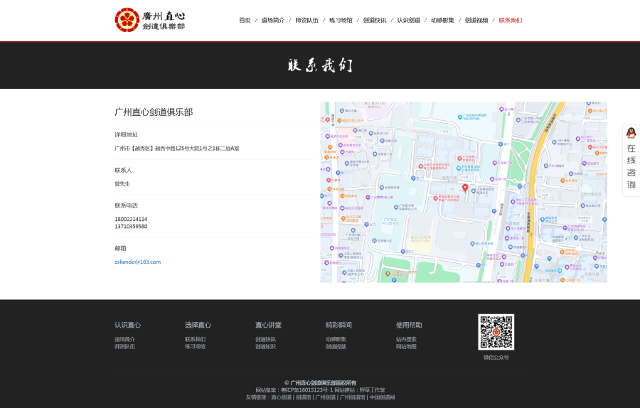Image resolution: width=640 pixels, height=408 pixels.
Task: Open footer link 剑道知识 under 直心讲堂
Action: [265, 346]
